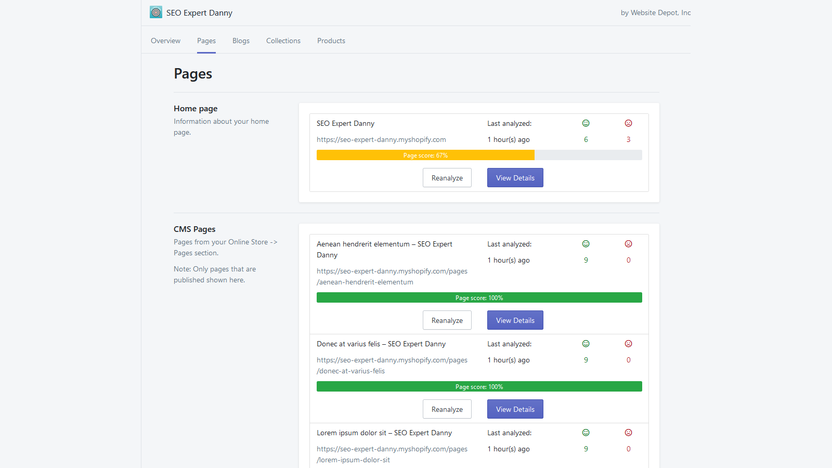Click red sad face icon in Donec at varius felis row
832x468 pixels.
coord(629,344)
